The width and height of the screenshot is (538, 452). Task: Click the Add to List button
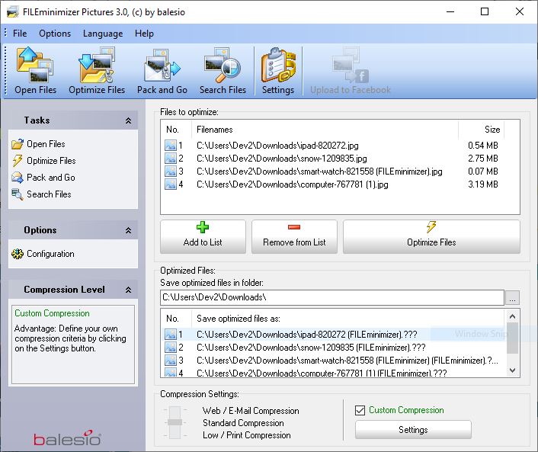(203, 237)
